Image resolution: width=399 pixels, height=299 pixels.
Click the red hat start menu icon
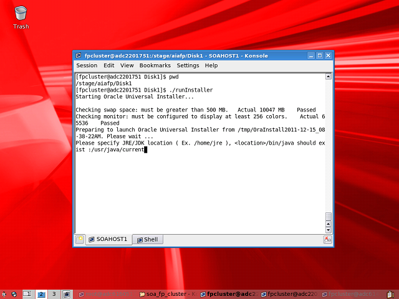click(5, 293)
